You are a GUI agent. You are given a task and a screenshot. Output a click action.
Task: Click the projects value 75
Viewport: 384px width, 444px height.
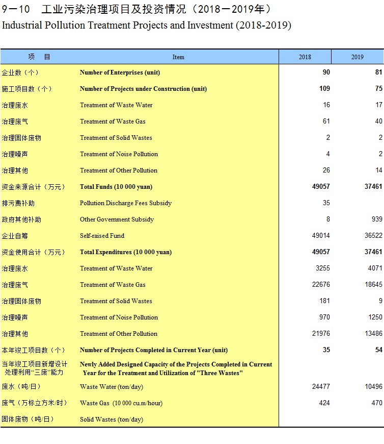[x=378, y=89]
